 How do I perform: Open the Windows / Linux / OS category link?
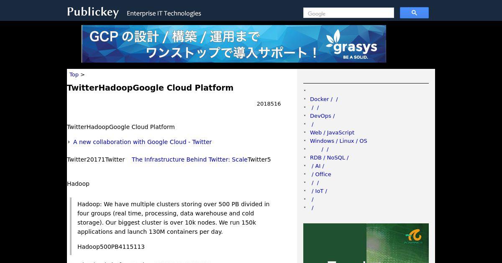pos(338,141)
